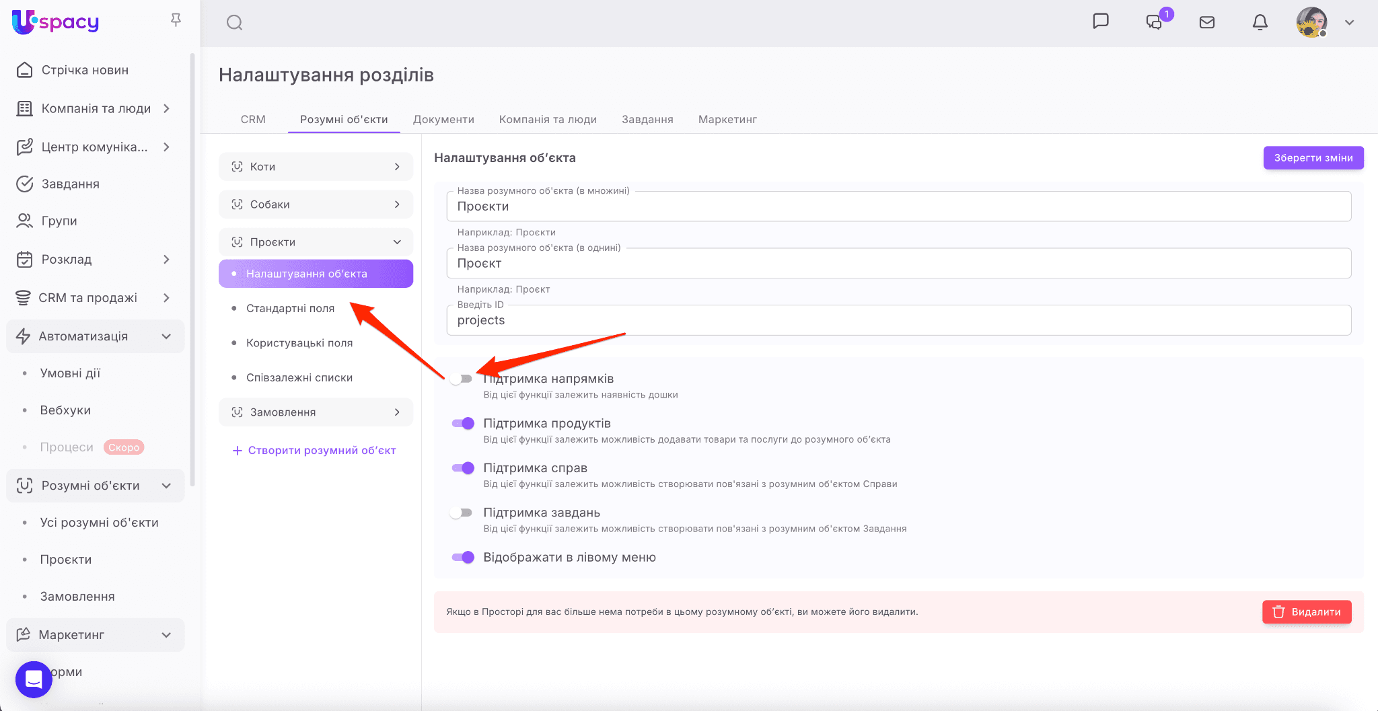Switch to the Документи tab
The image size is (1378, 711).
tap(443, 119)
